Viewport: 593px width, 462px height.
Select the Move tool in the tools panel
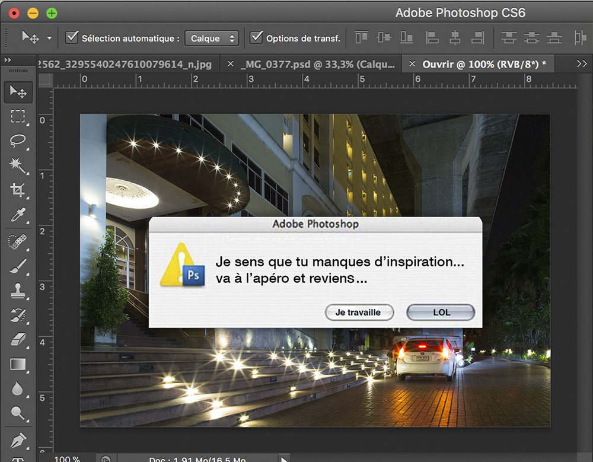coord(18,92)
